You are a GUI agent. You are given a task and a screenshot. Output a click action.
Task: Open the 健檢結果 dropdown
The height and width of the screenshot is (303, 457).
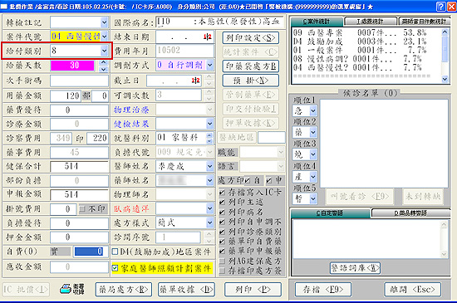tap(210, 124)
